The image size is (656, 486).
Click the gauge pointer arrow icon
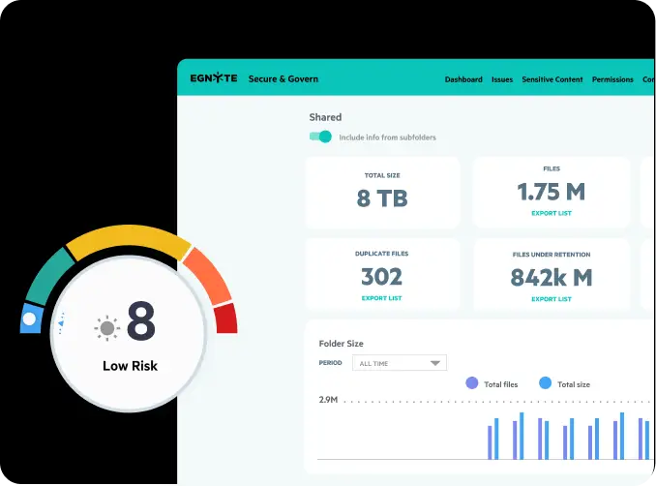tap(62, 323)
